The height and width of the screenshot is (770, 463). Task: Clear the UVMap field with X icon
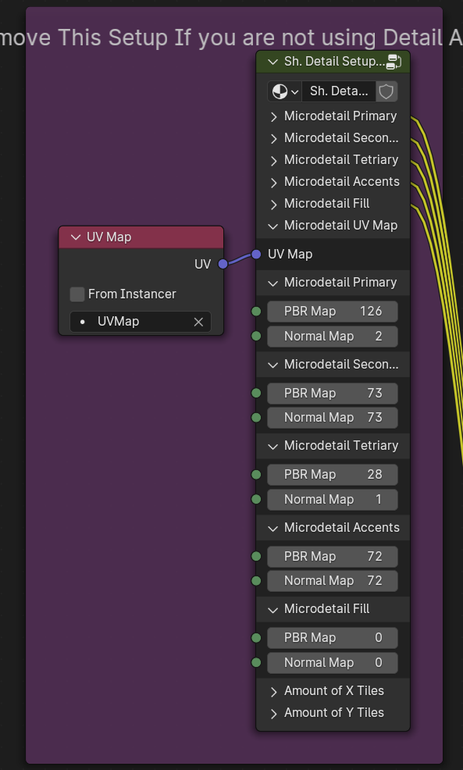coord(198,323)
